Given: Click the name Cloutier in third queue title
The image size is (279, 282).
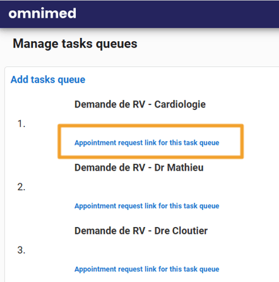Looking at the screenshot, I should pyautogui.click(x=190, y=231).
